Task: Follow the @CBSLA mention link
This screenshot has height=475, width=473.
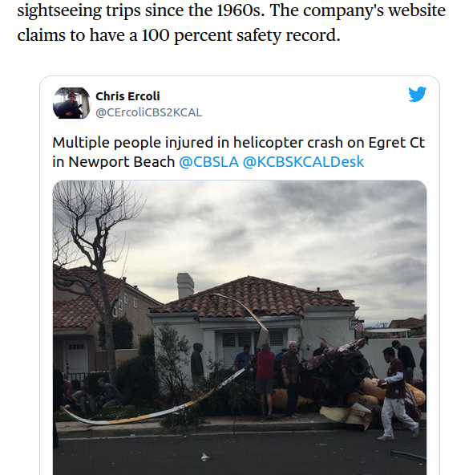Action: [208, 162]
